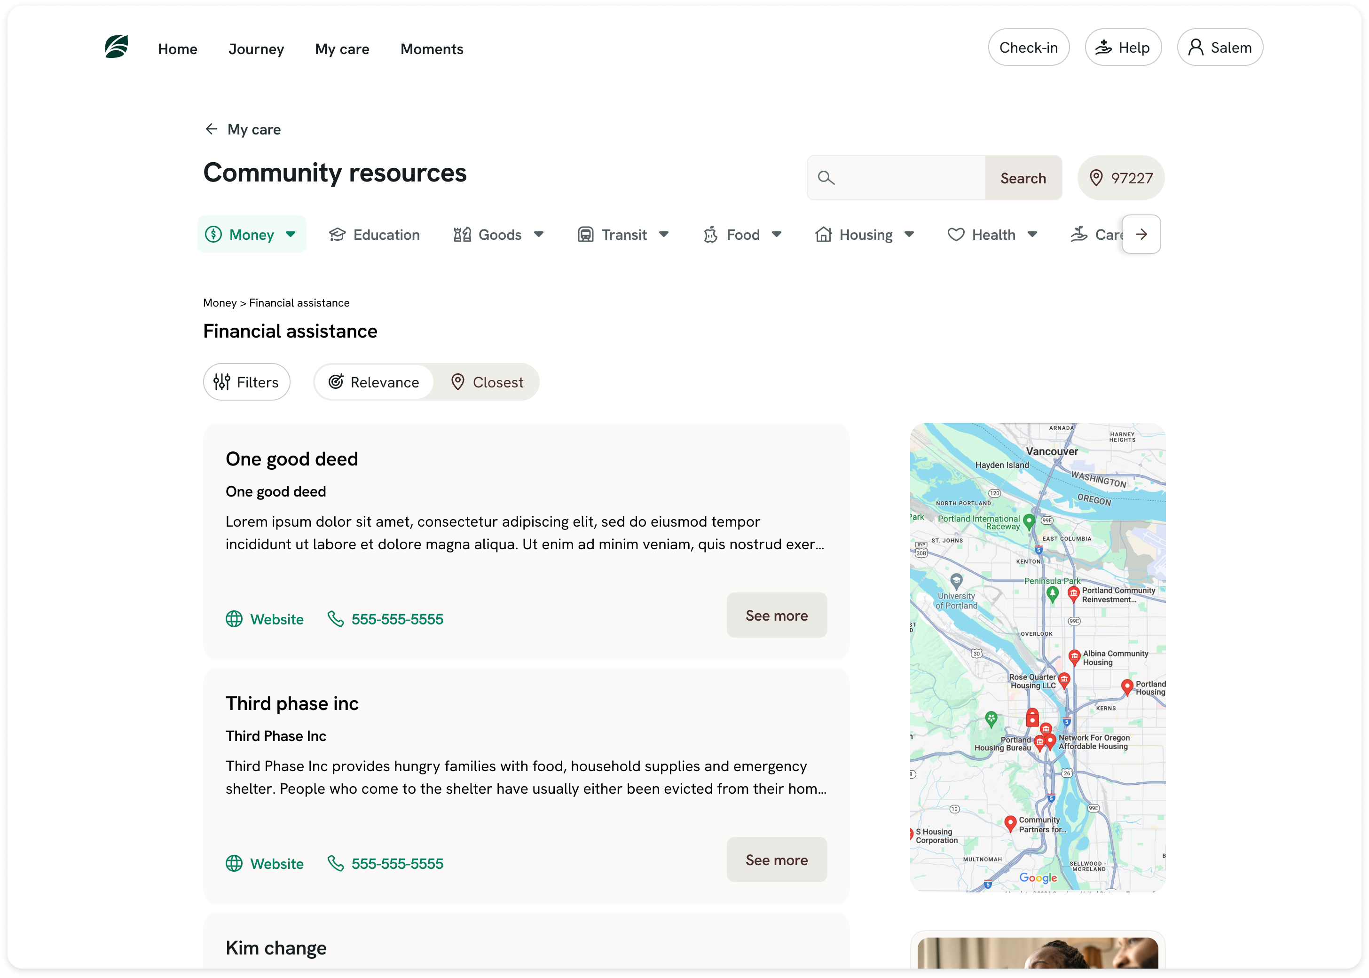Select the Education category

tap(375, 234)
